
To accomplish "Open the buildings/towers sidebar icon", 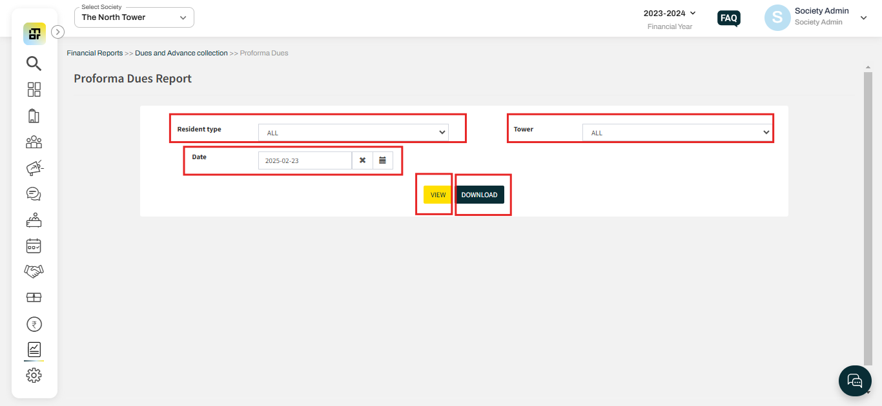I will coord(34,116).
